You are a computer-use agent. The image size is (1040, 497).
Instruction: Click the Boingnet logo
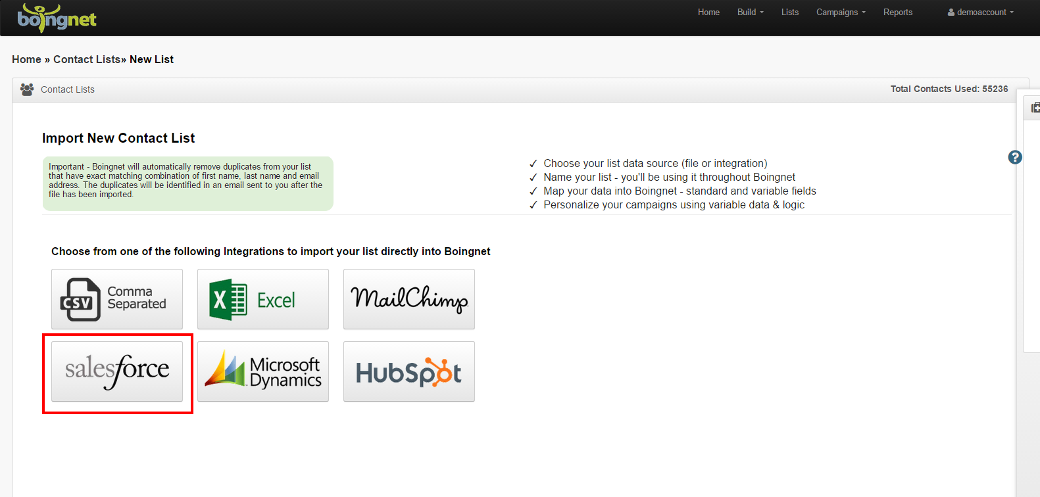tap(57, 18)
